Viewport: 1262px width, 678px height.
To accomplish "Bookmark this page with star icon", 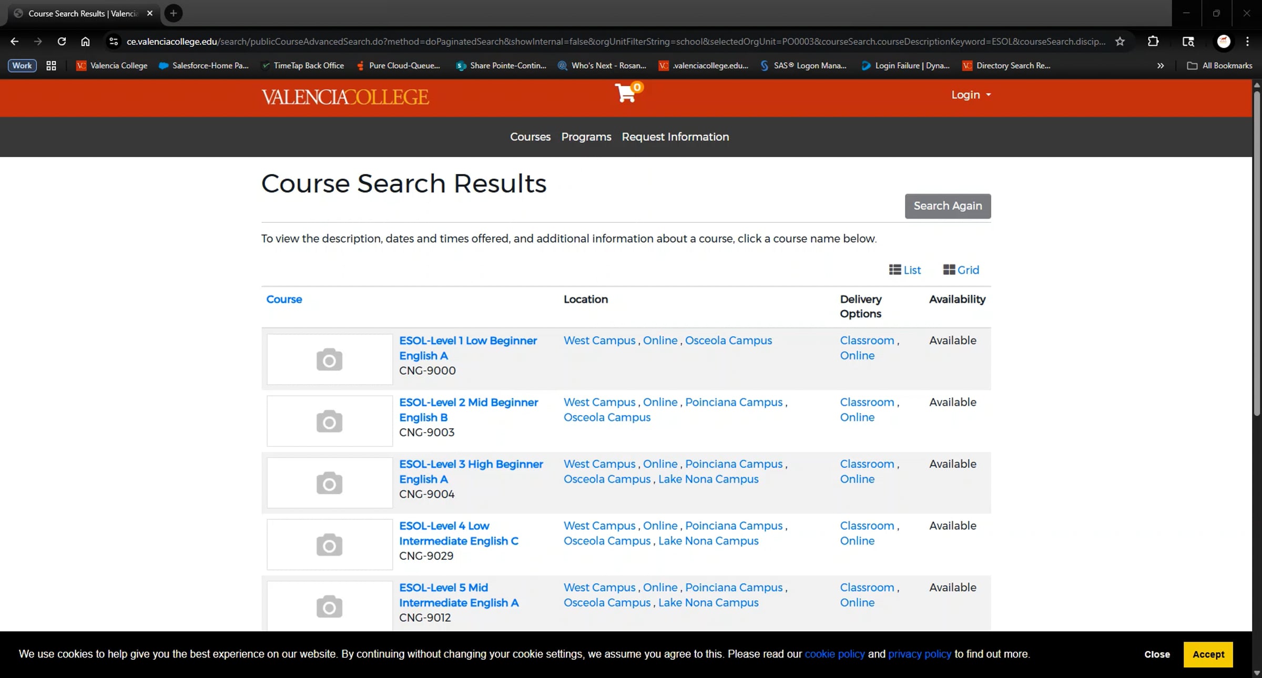I will click(x=1120, y=42).
